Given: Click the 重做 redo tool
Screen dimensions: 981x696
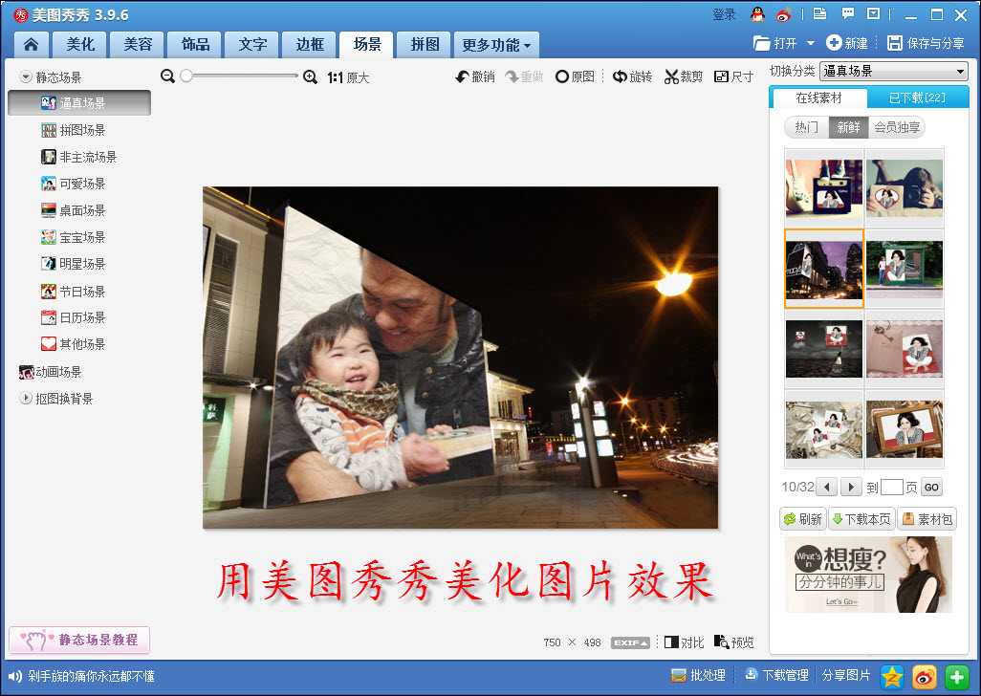Looking at the screenshot, I should pos(524,76).
